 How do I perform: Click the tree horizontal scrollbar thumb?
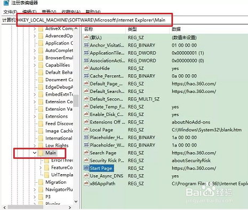coord(25,207)
